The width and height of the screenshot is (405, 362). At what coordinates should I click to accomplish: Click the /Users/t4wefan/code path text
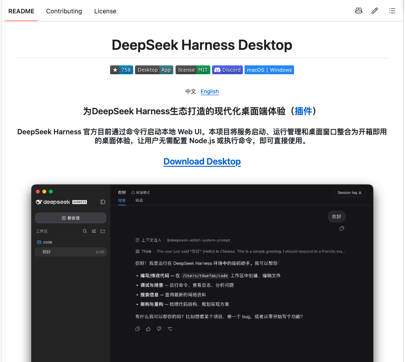(205, 276)
